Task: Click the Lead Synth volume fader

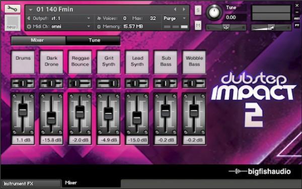Action: (x=137, y=118)
